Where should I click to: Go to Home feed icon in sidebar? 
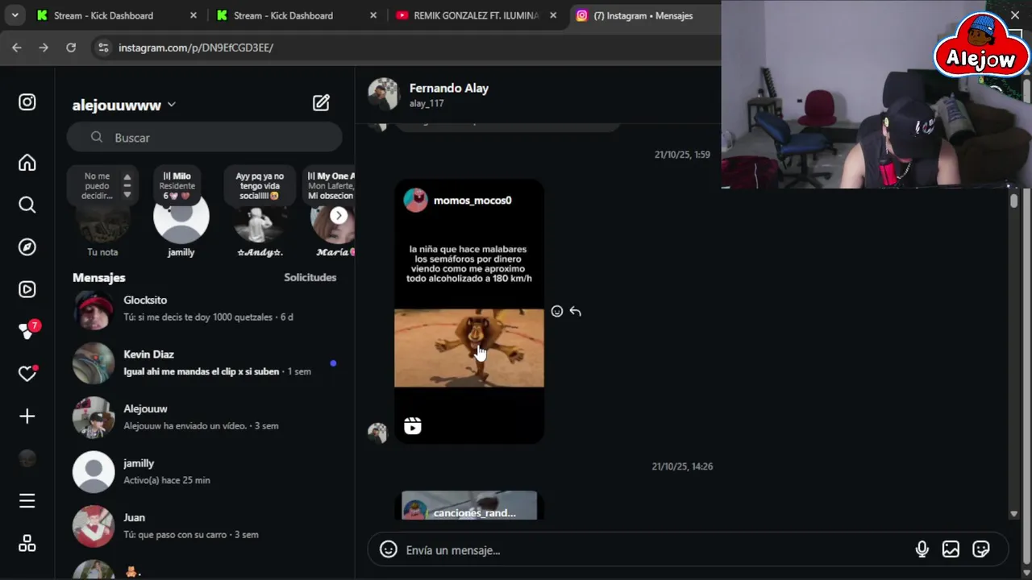27,163
